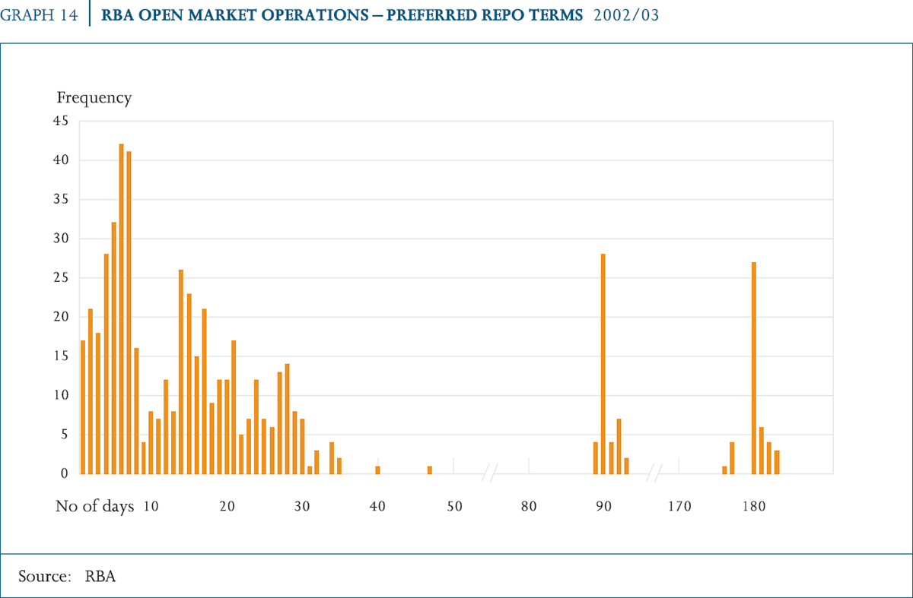Click the small bar at 40 days

pyautogui.click(x=377, y=470)
